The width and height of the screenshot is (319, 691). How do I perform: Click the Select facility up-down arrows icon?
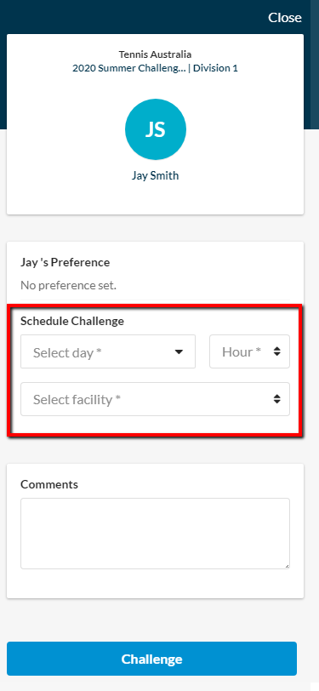point(276,399)
